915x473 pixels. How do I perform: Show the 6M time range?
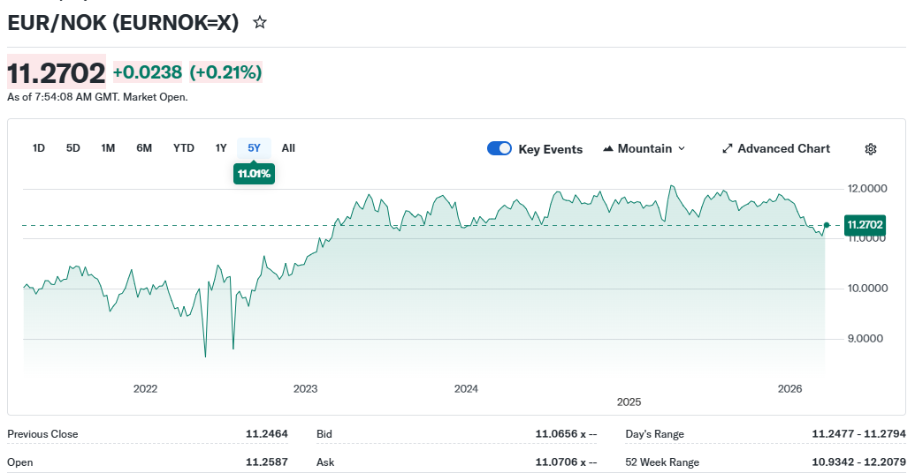144,148
